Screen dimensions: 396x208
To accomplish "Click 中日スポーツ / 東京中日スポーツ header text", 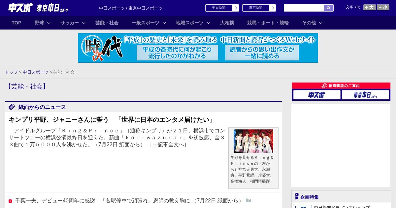I will [x=131, y=8].
